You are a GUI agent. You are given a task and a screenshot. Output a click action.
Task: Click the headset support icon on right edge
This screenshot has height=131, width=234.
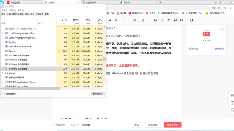click(x=232, y=110)
